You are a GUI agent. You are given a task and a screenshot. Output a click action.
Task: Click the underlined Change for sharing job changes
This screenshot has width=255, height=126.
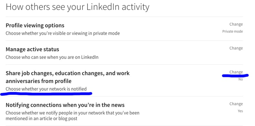pyautogui.click(x=236, y=72)
